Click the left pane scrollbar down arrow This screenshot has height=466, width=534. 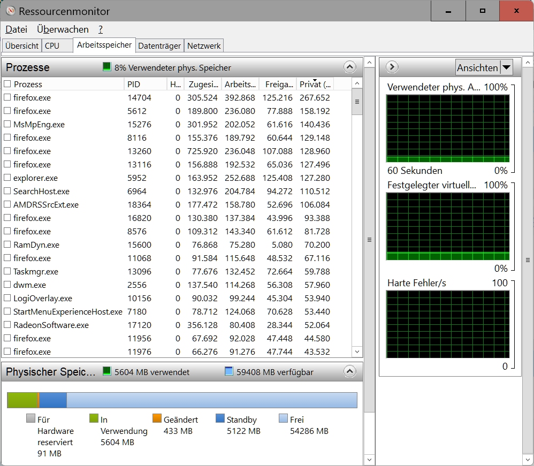tap(369, 460)
